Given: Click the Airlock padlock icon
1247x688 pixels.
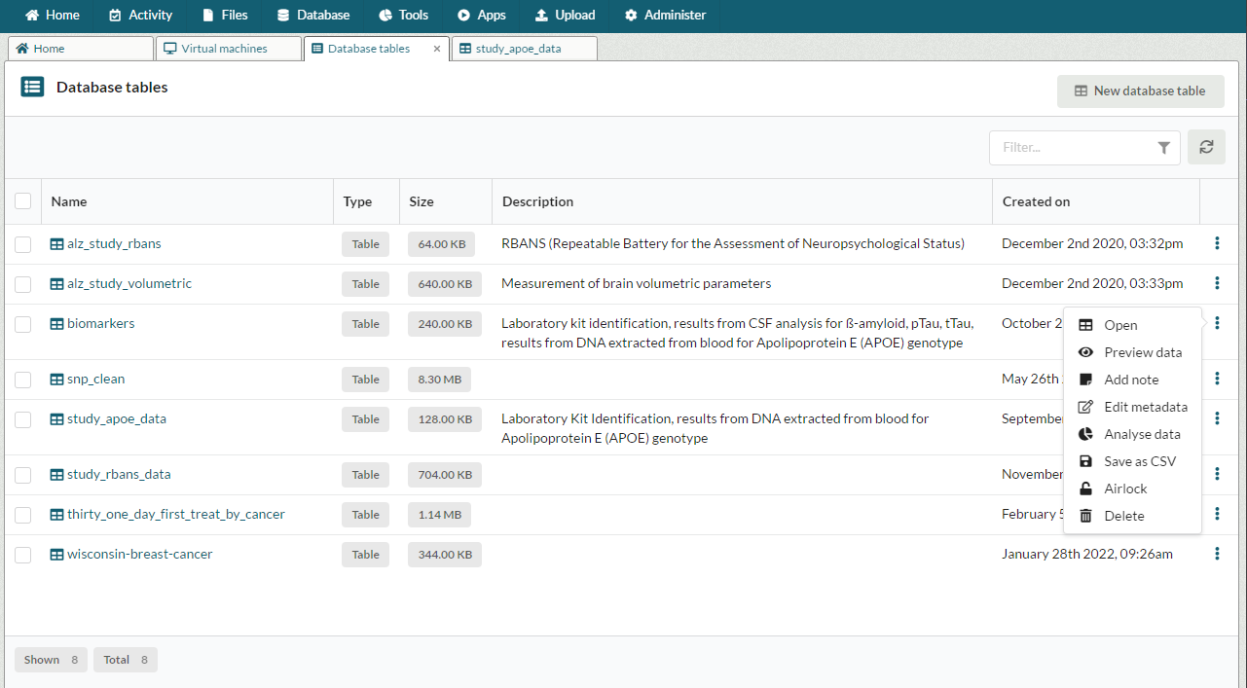Looking at the screenshot, I should click(x=1085, y=489).
